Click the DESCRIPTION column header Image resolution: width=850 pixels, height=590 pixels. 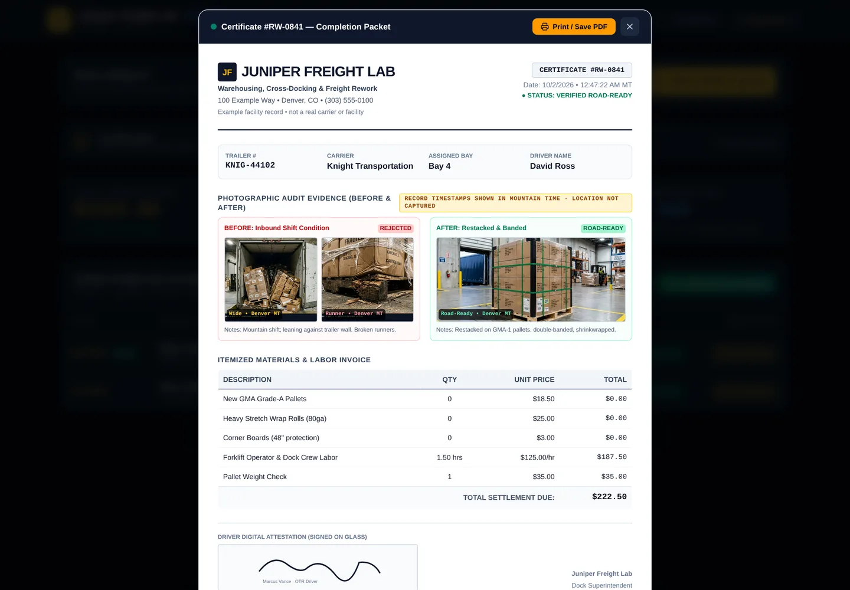click(247, 379)
